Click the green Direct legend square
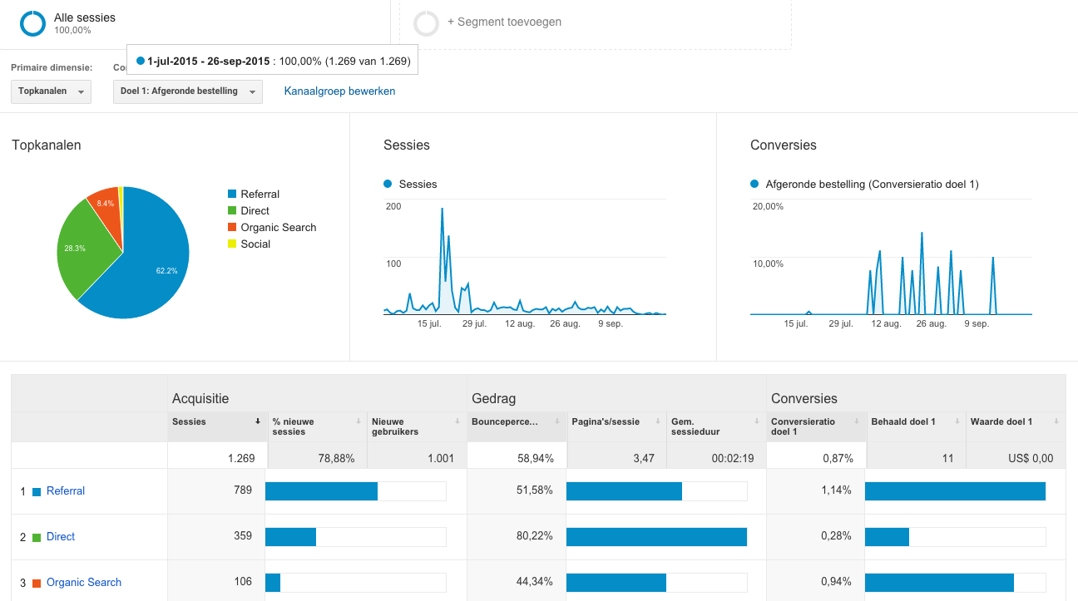 coord(232,210)
